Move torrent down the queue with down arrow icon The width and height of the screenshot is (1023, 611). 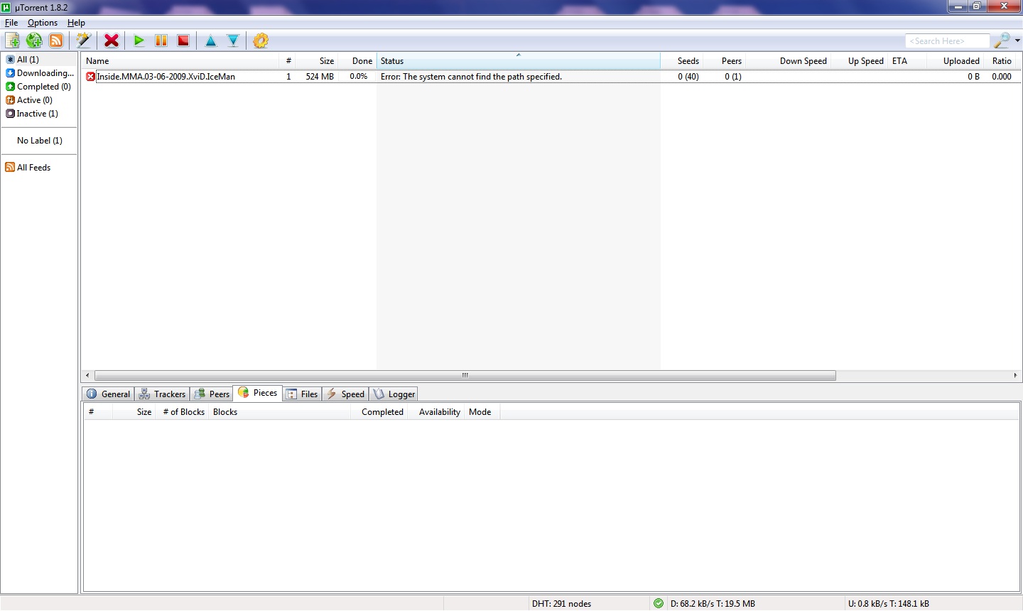click(233, 40)
